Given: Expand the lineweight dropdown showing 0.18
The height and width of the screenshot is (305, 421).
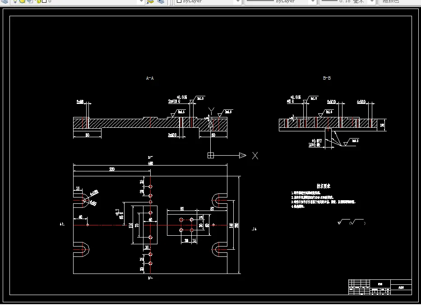Looking at the screenshot, I should (372, 2).
